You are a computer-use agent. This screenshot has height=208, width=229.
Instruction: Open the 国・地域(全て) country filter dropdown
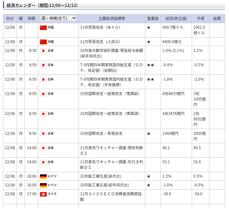[58, 18]
